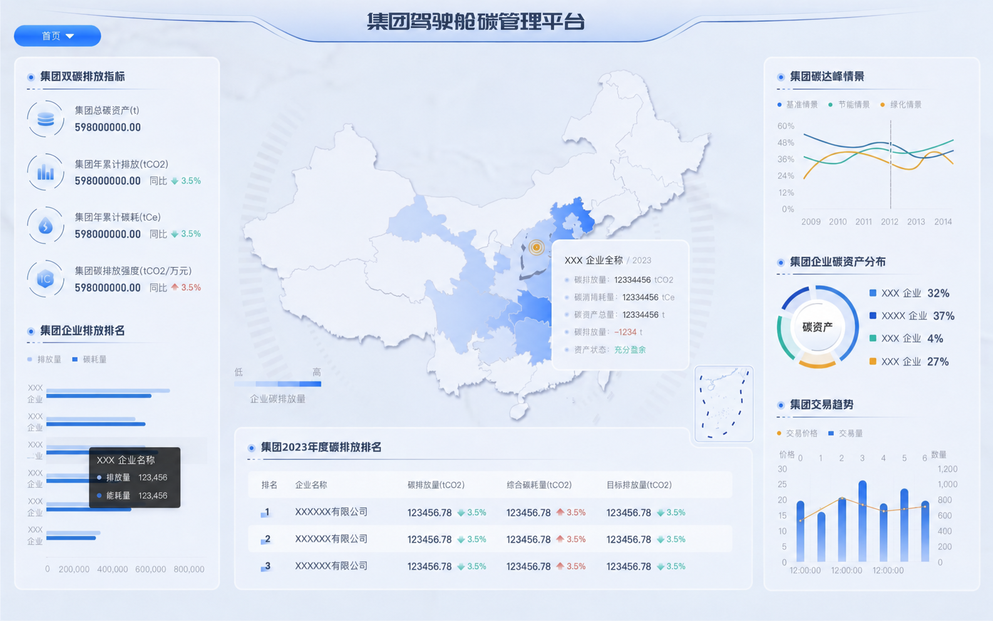
Task: Click the rank 3 flag icon in table
Action: tap(265, 567)
